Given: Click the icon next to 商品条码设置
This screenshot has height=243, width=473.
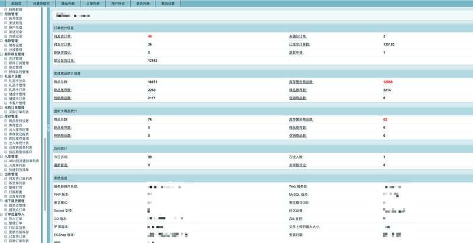Looking at the screenshot, I should tap(5, 121).
